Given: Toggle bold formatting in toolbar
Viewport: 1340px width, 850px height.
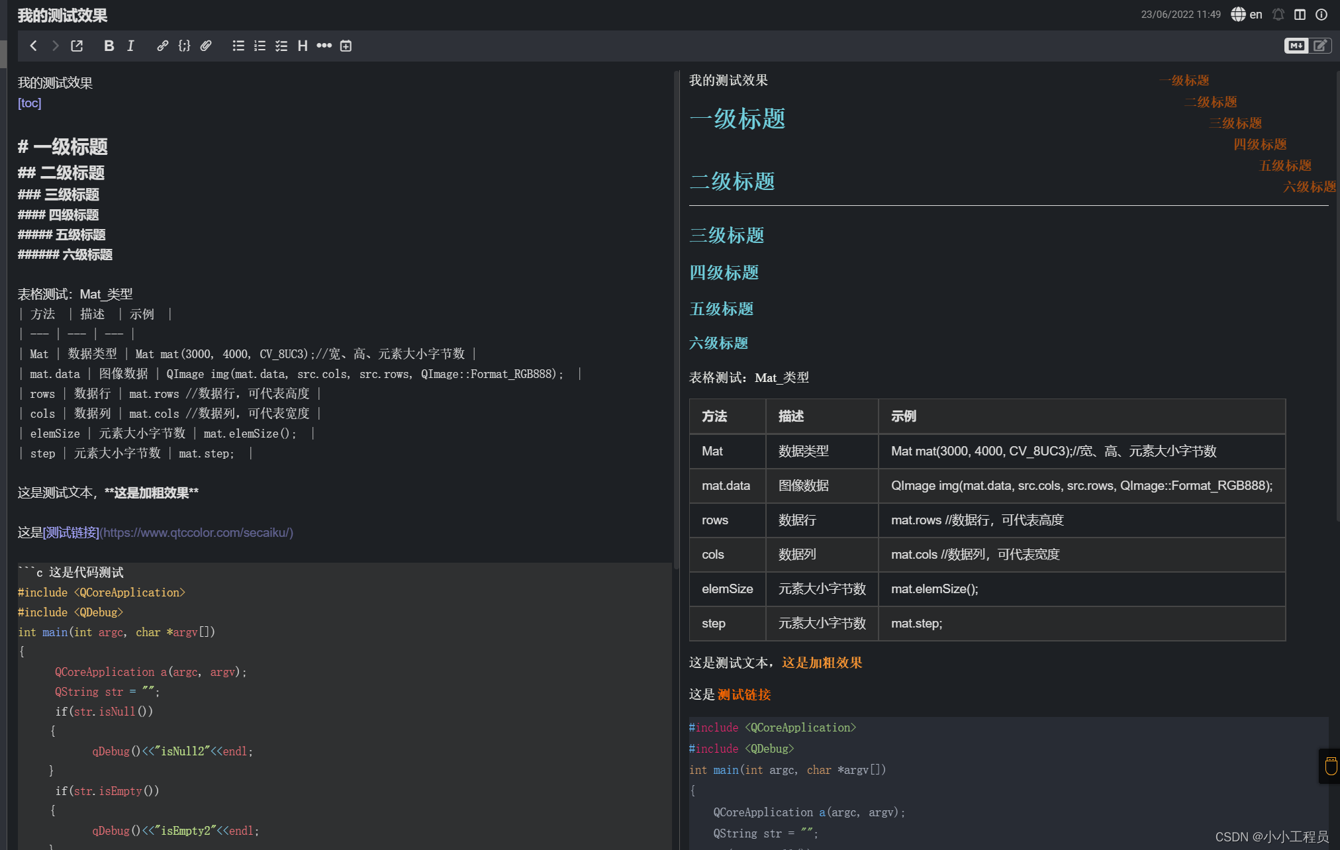Looking at the screenshot, I should click(x=109, y=46).
